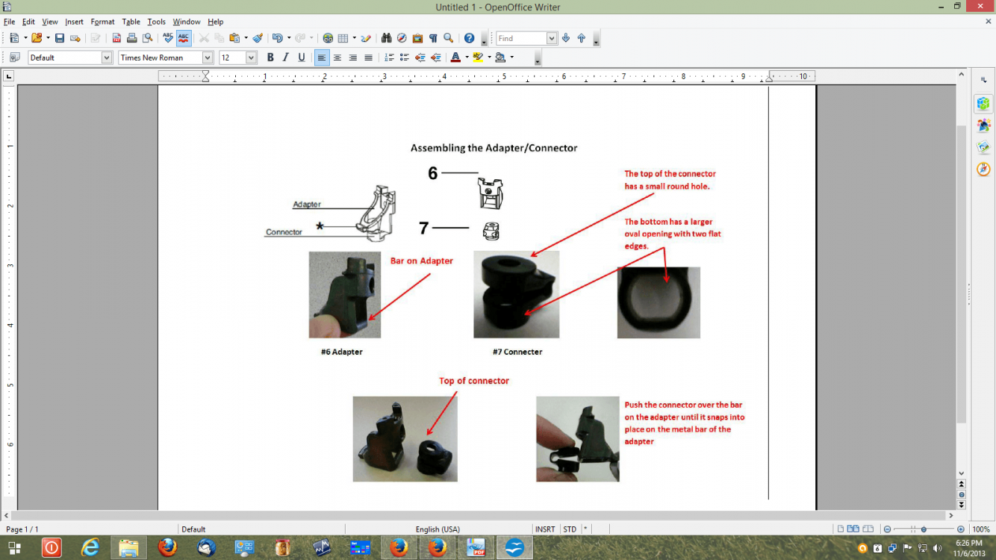The image size is (996, 560).
Task: Click the zoom slider handle
Action: [924, 529]
